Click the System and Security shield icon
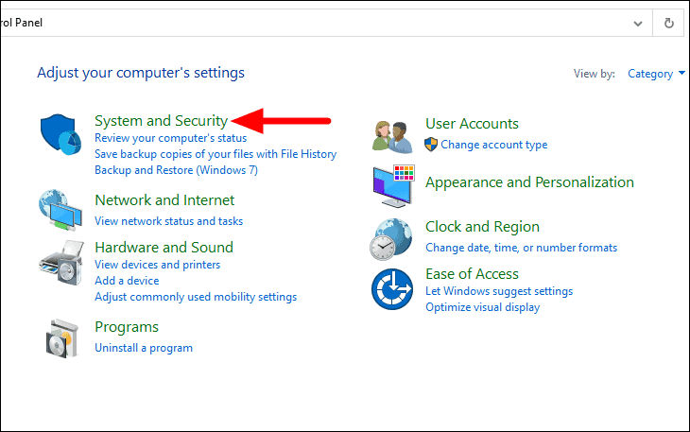This screenshot has height=432, width=690. 60,134
